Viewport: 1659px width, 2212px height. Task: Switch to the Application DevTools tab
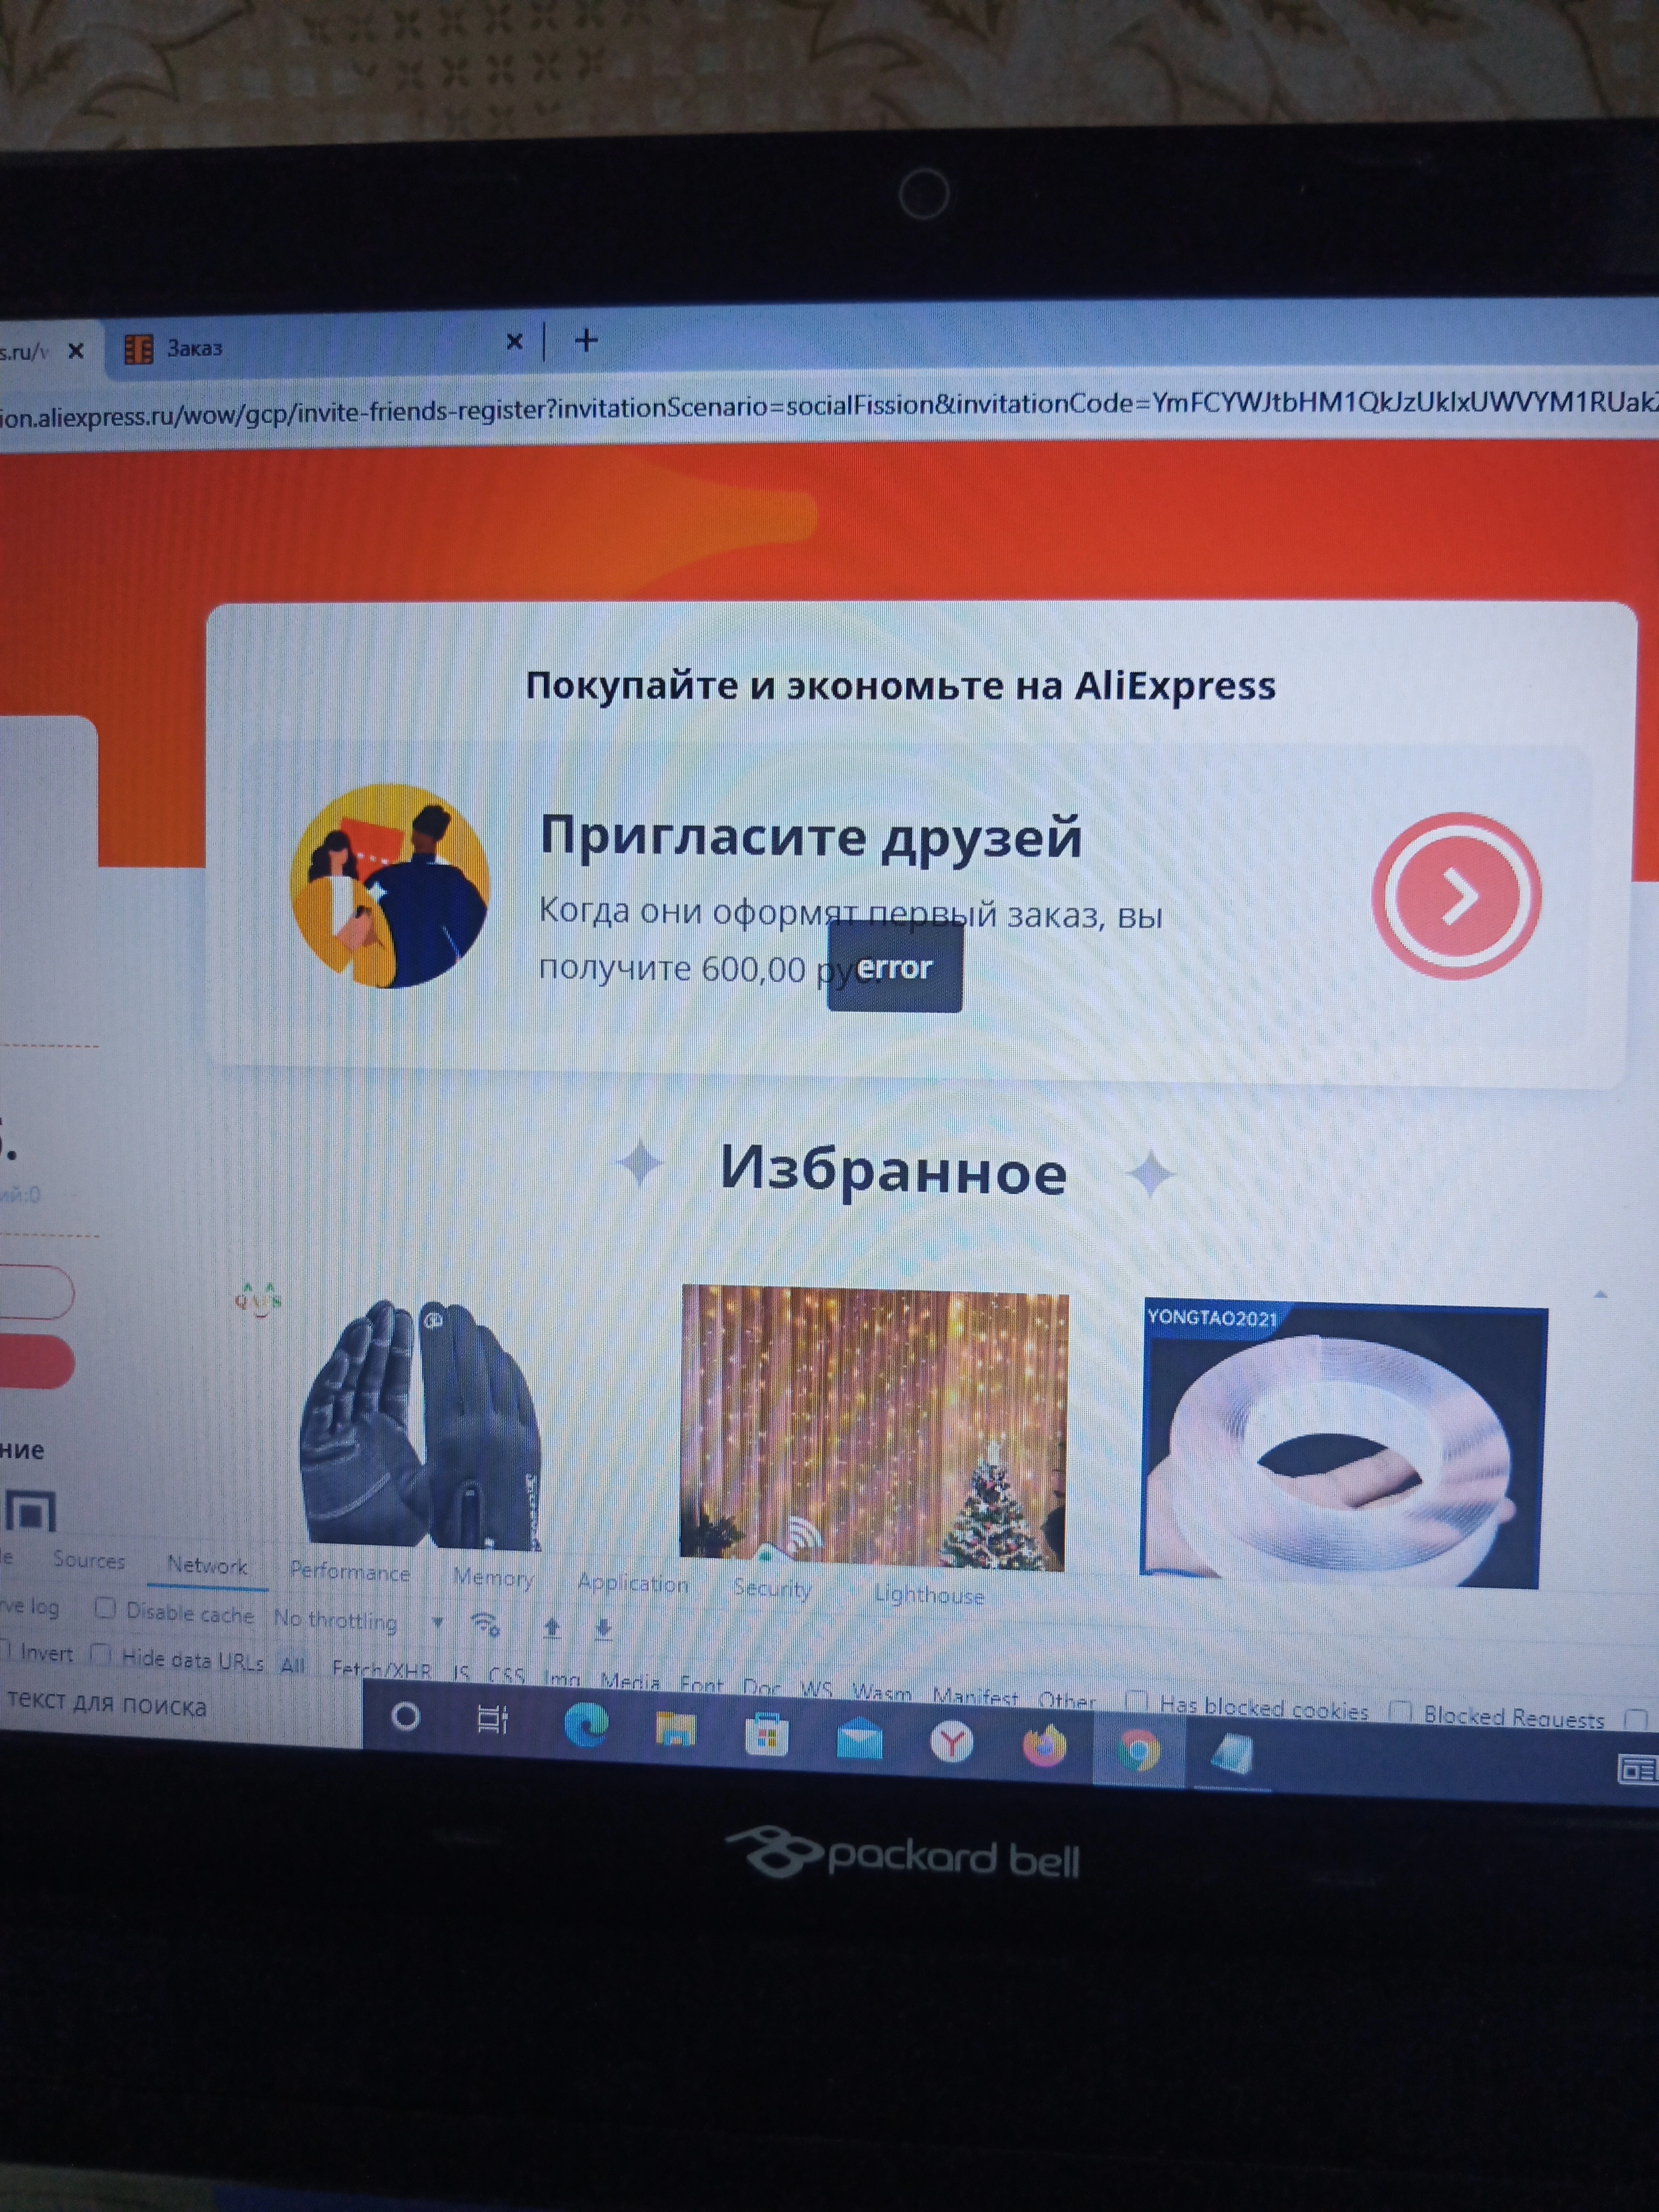[633, 1583]
